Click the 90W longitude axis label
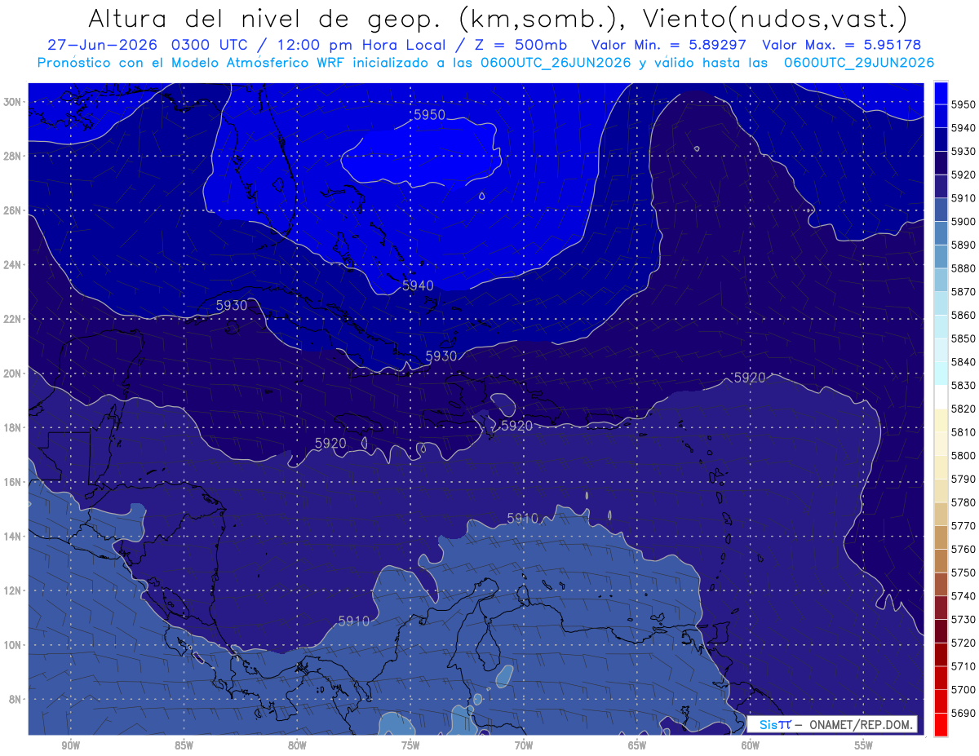 pyautogui.click(x=70, y=745)
